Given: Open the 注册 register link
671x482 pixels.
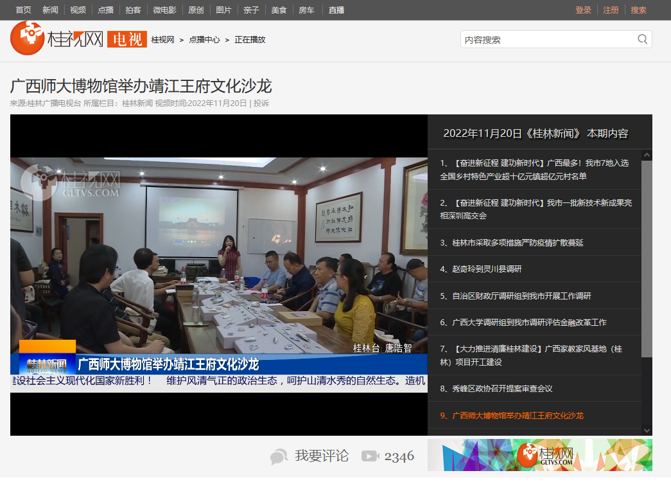Looking at the screenshot, I should click(611, 10).
